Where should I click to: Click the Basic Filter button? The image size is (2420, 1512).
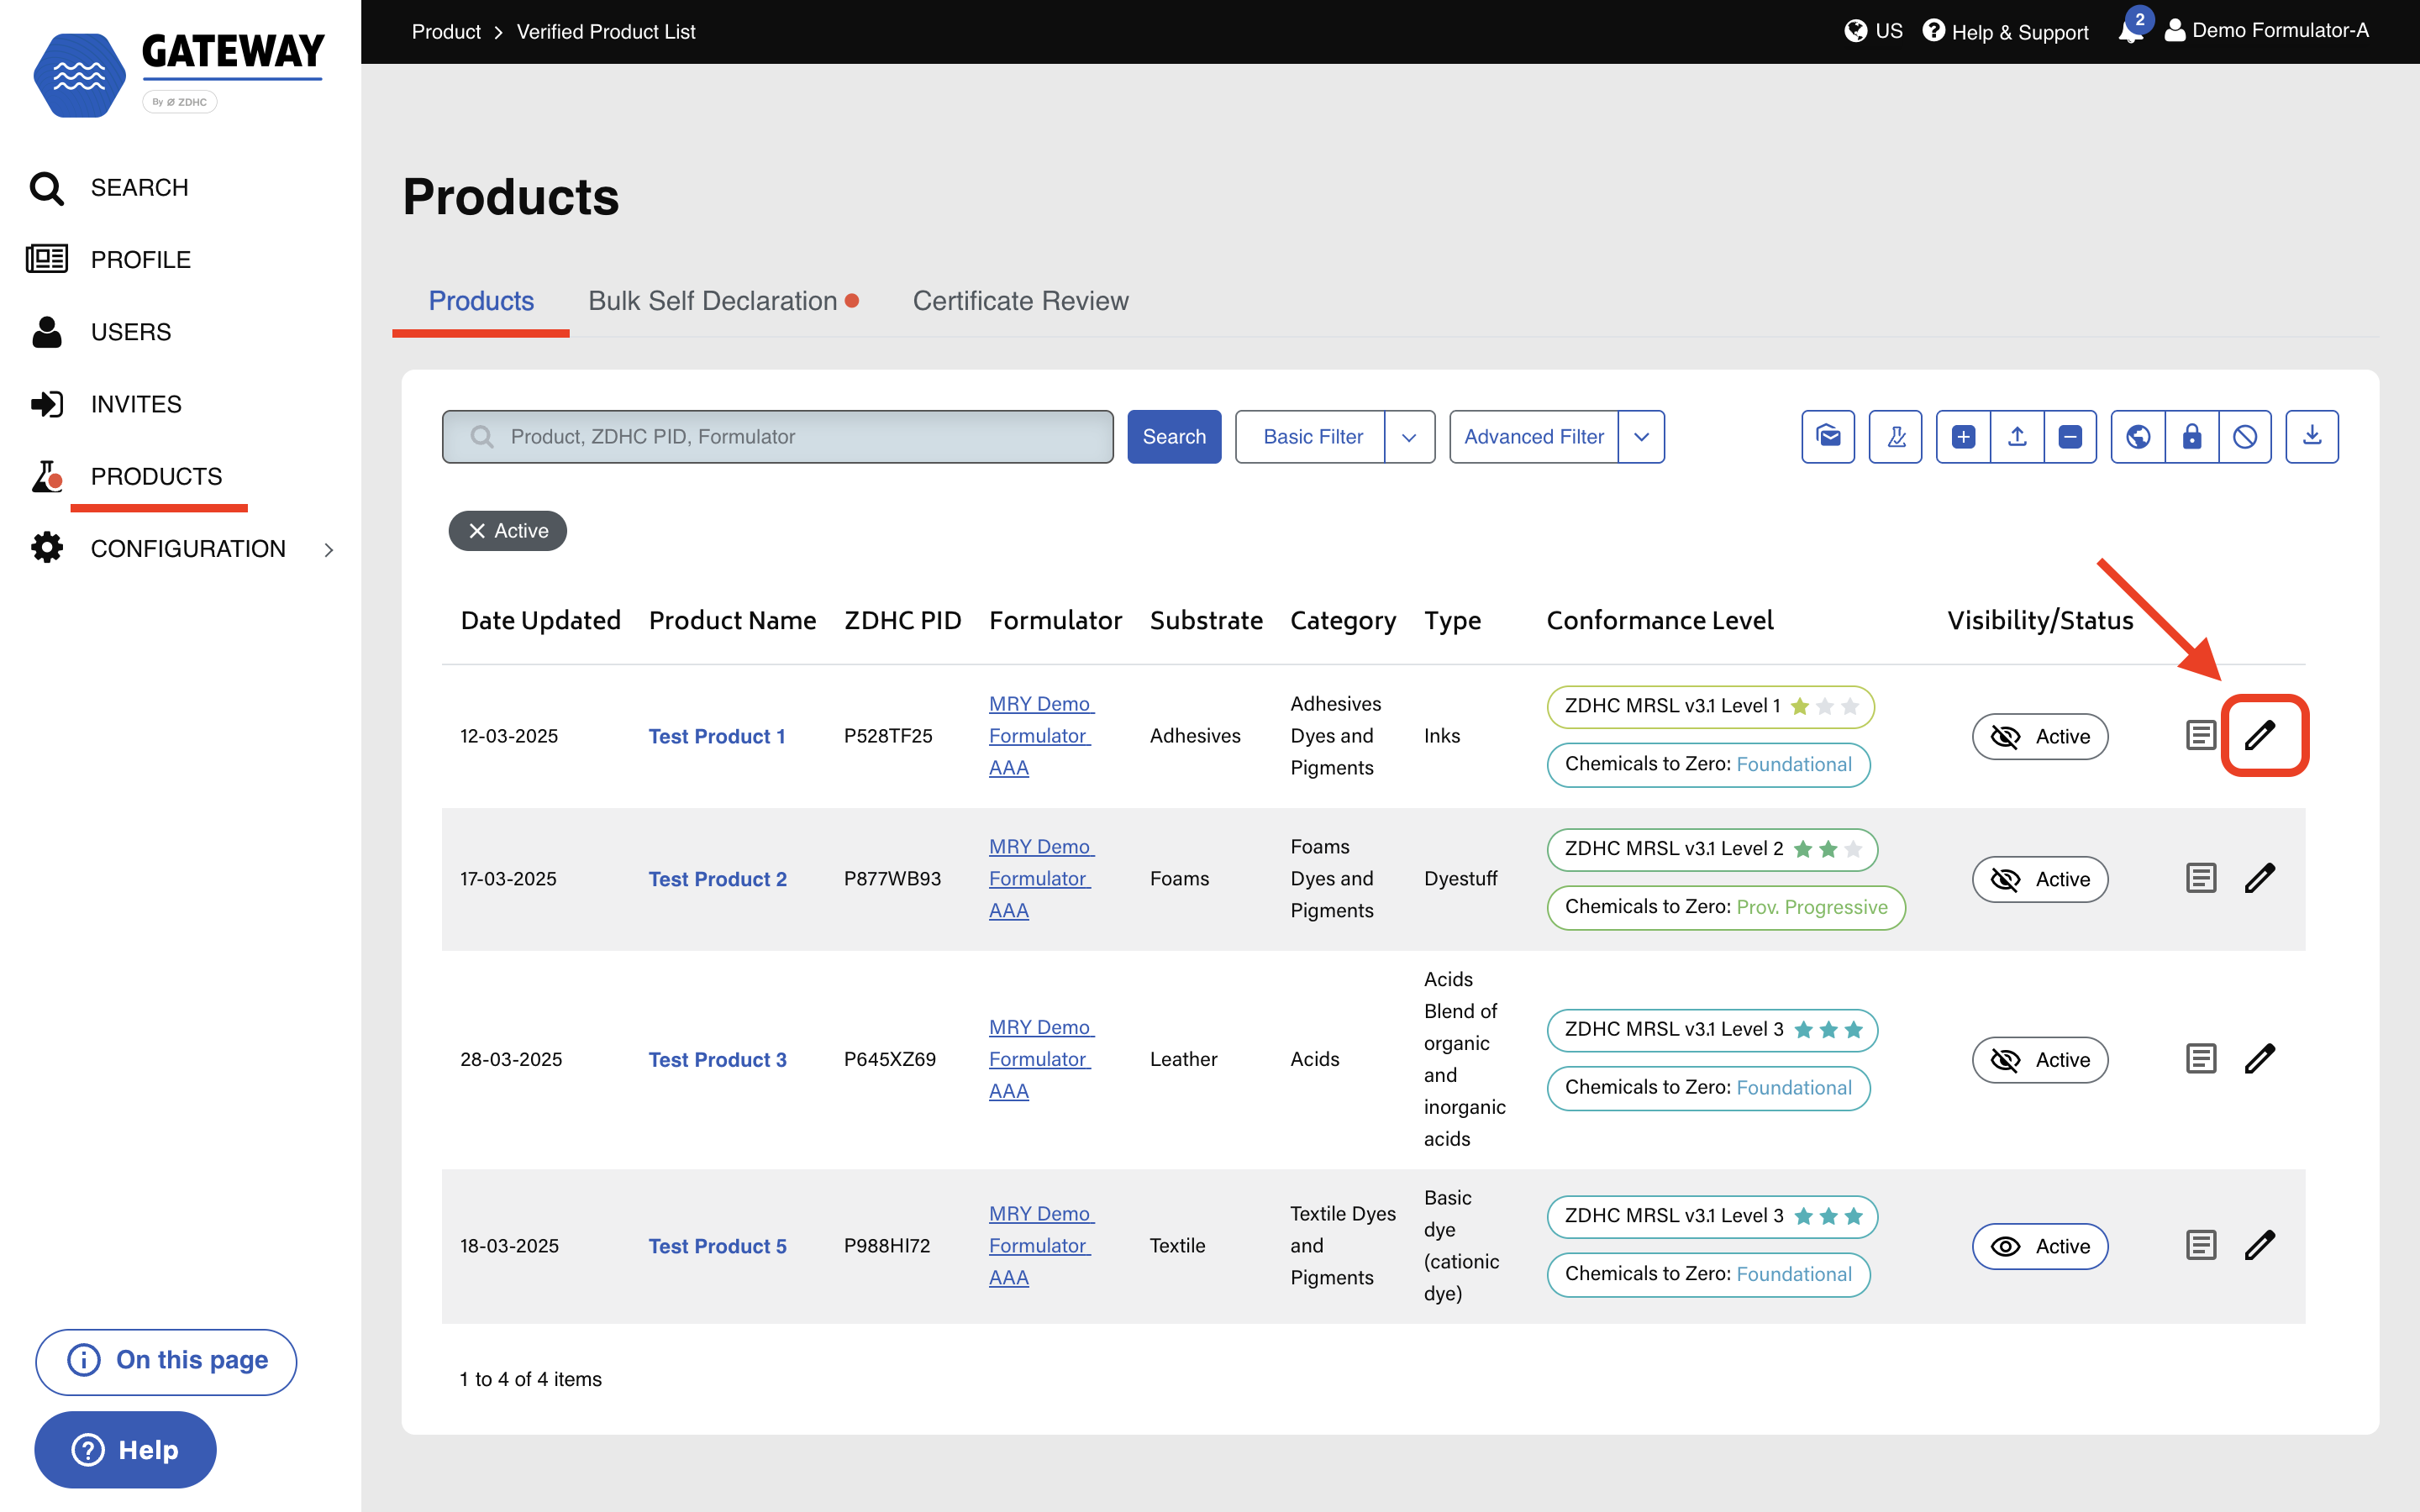(x=1311, y=437)
